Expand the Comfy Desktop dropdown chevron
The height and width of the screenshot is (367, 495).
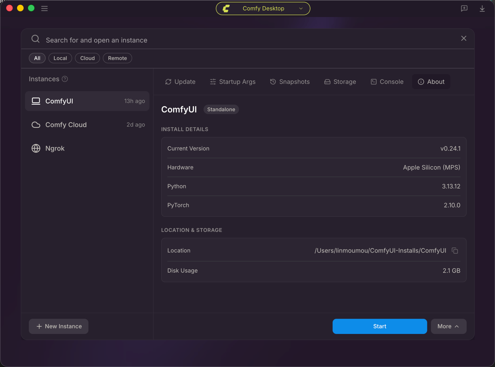pyautogui.click(x=301, y=8)
